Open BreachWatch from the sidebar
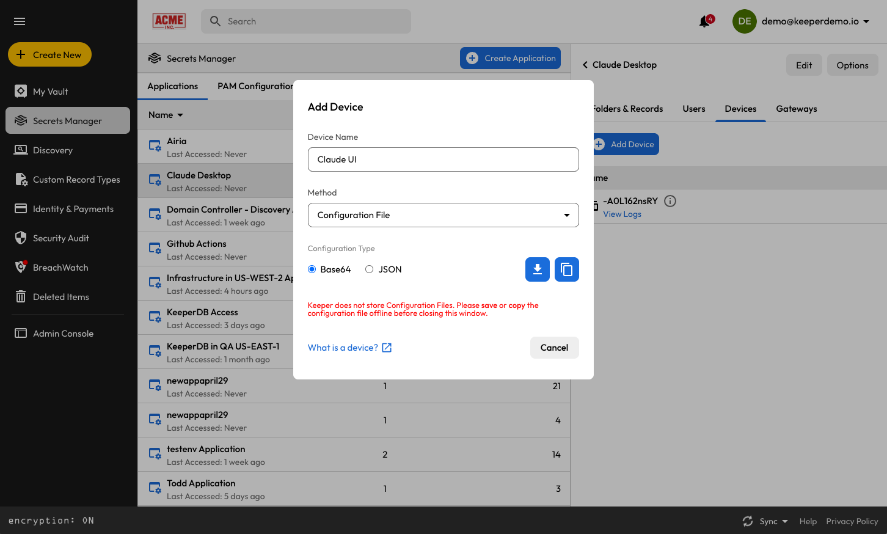Screen dimensions: 887x534 click(60, 268)
